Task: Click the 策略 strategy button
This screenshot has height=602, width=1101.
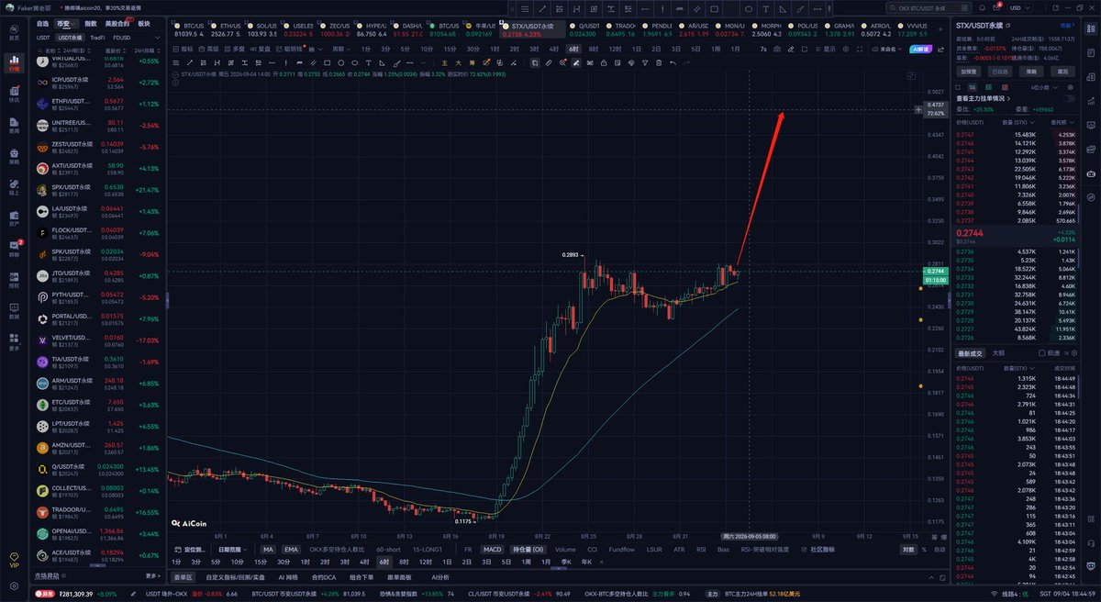Action: click(1031, 72)
